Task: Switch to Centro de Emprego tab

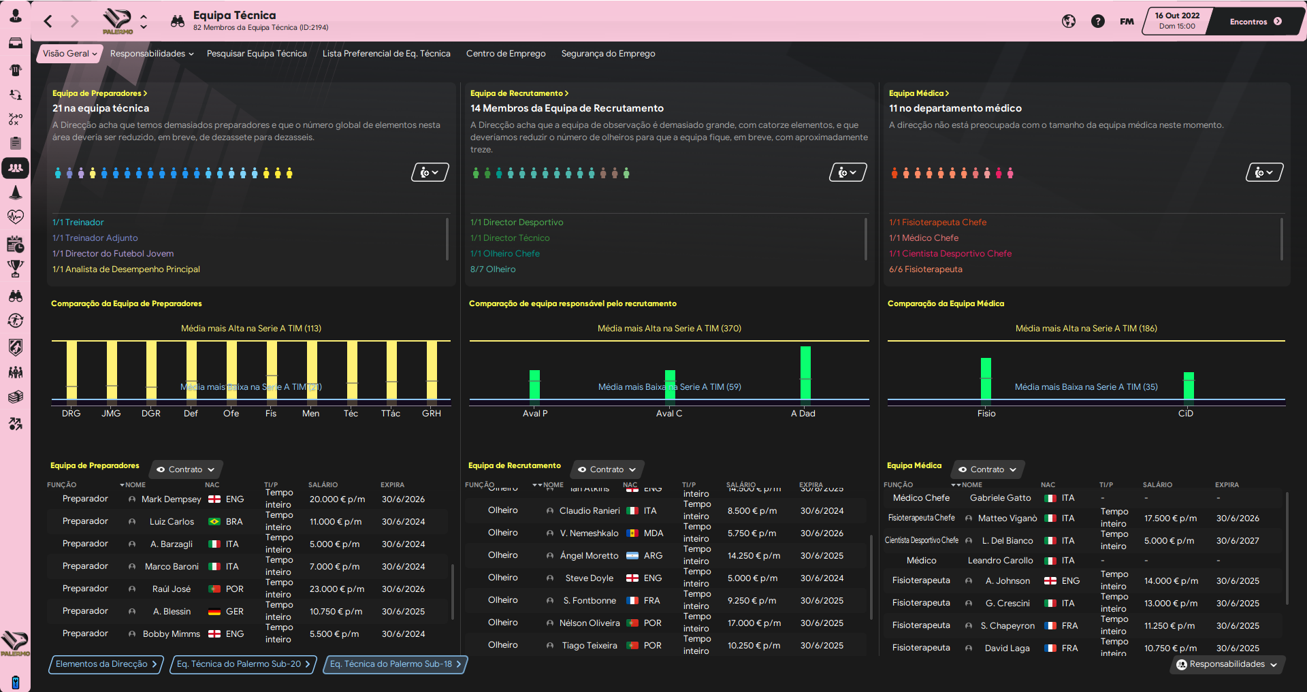Action: [506, 54]
